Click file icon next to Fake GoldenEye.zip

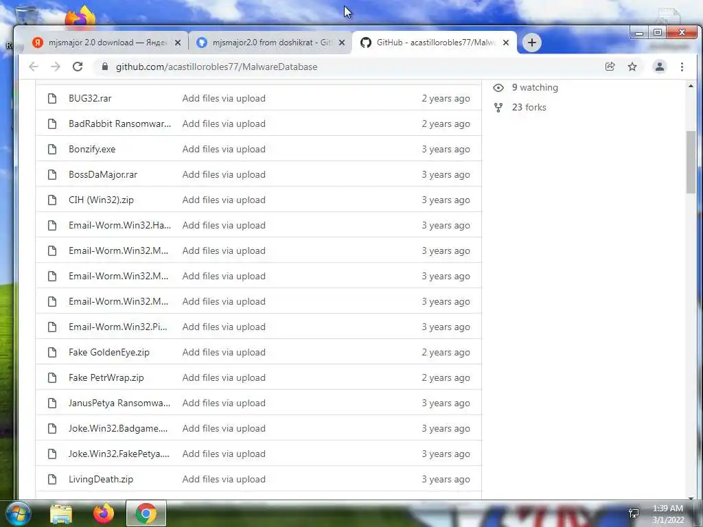pyautogui.click(x=52, y=352)
